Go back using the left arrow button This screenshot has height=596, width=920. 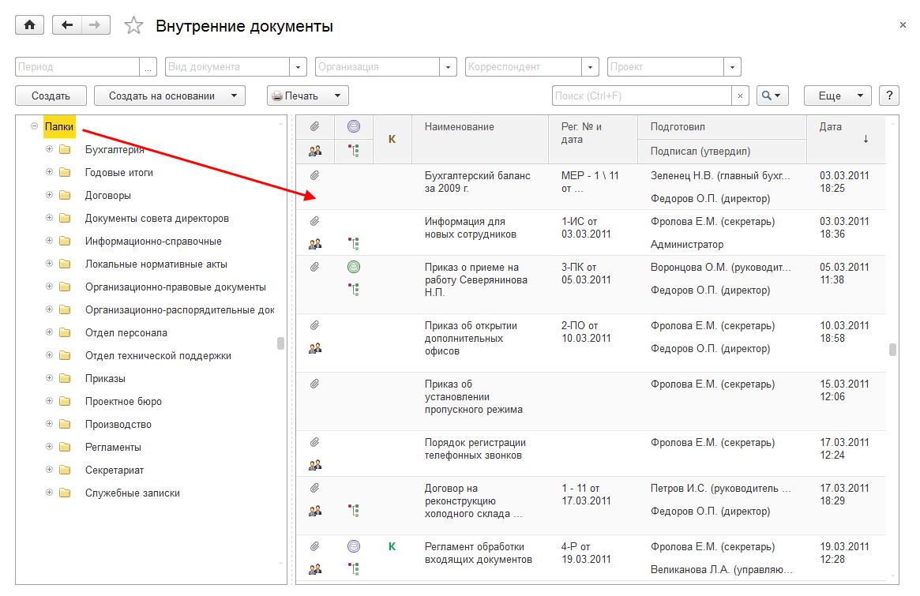pyautogui.click(x=67, y=25)
